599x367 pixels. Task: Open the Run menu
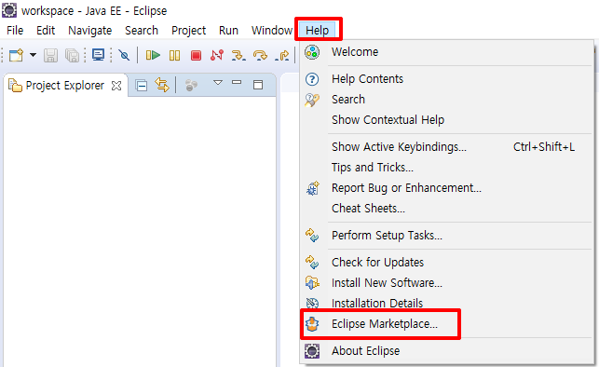[228, 30]
